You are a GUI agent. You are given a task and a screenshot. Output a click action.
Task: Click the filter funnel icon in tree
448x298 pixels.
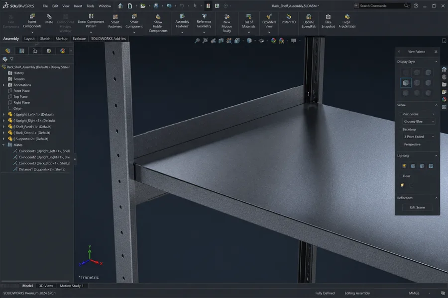pyautogui.click(x=12, y=59)
